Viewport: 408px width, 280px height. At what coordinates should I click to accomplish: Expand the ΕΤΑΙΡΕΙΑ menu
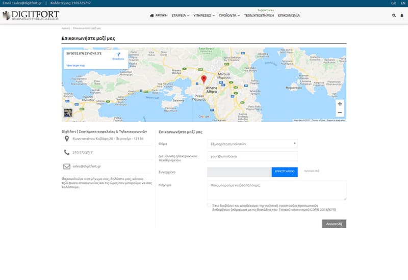pyautogui.click(x=181, y=16)
